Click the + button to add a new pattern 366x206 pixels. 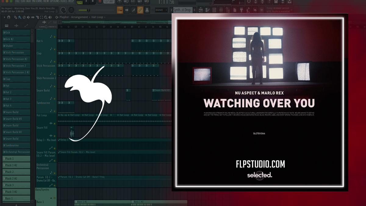194,9
